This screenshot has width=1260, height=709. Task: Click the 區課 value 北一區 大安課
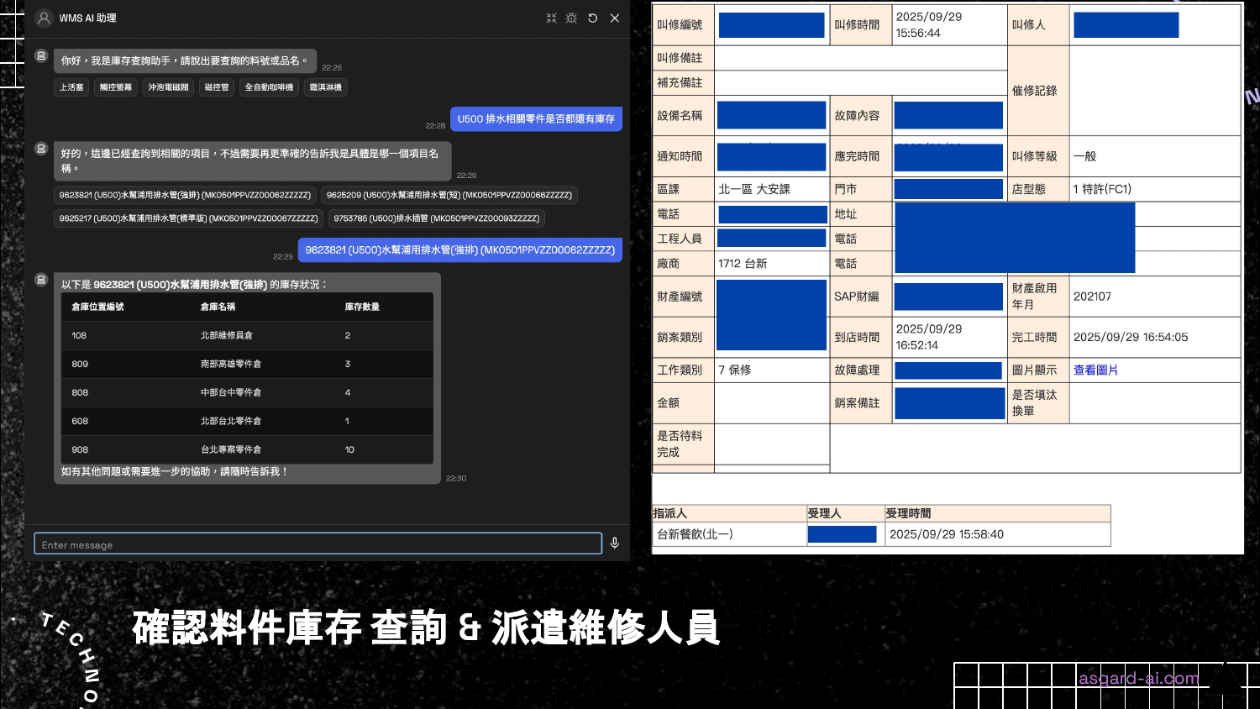tap(754, 189)
